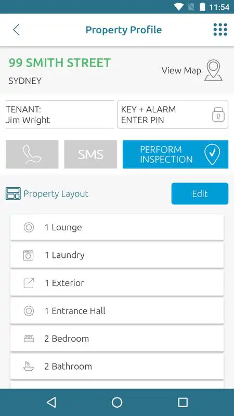
Task: Tap the washing machine icon beside Laundry
Action: [x=29, y=255]
